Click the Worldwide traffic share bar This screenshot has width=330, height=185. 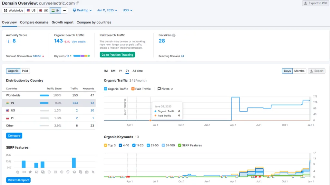(44, 96)
